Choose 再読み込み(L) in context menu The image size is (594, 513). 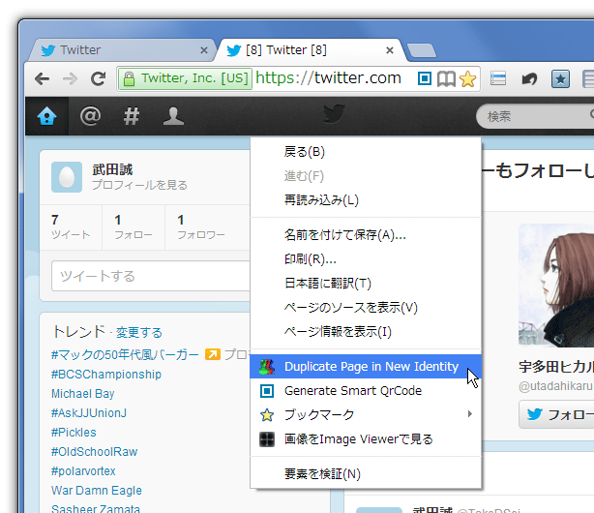click(366, 199)
